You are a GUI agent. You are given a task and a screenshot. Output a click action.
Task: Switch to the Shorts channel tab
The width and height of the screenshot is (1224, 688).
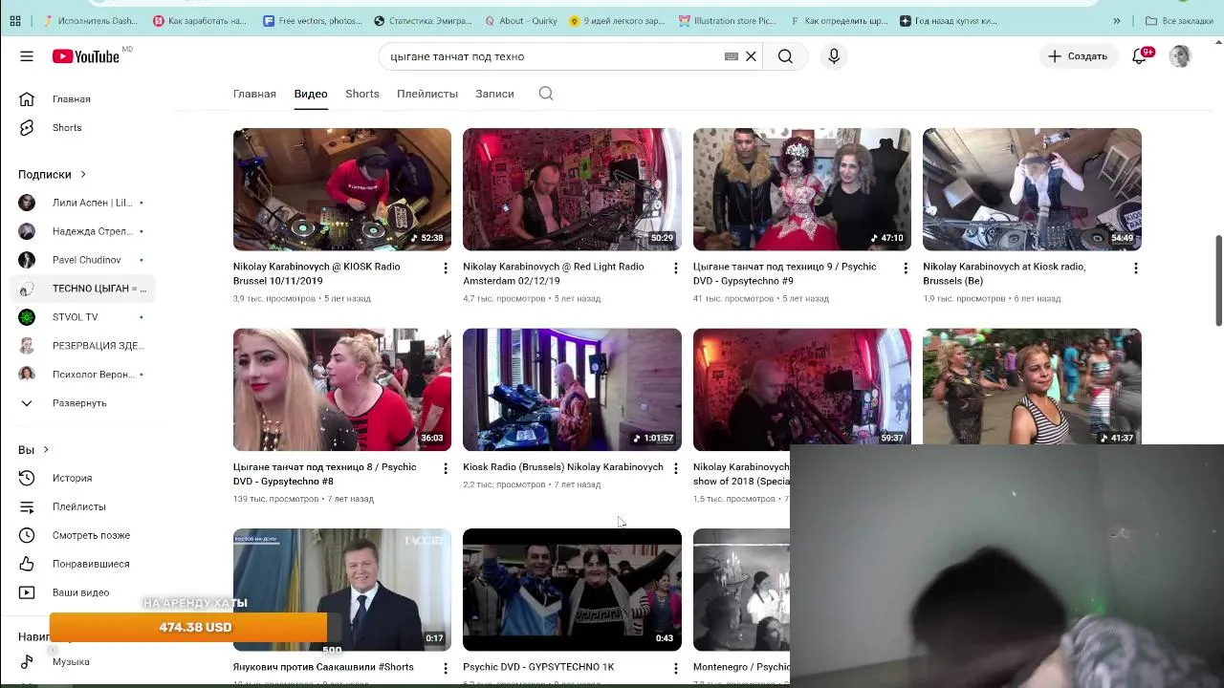click(362, 94)
